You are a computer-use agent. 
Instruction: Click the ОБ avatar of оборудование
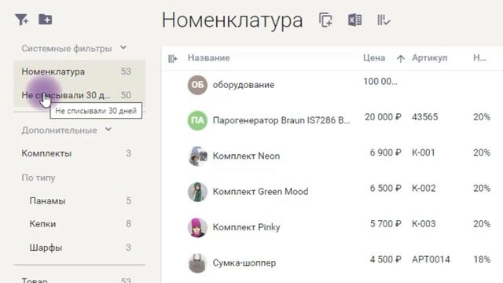click(197, 85)
